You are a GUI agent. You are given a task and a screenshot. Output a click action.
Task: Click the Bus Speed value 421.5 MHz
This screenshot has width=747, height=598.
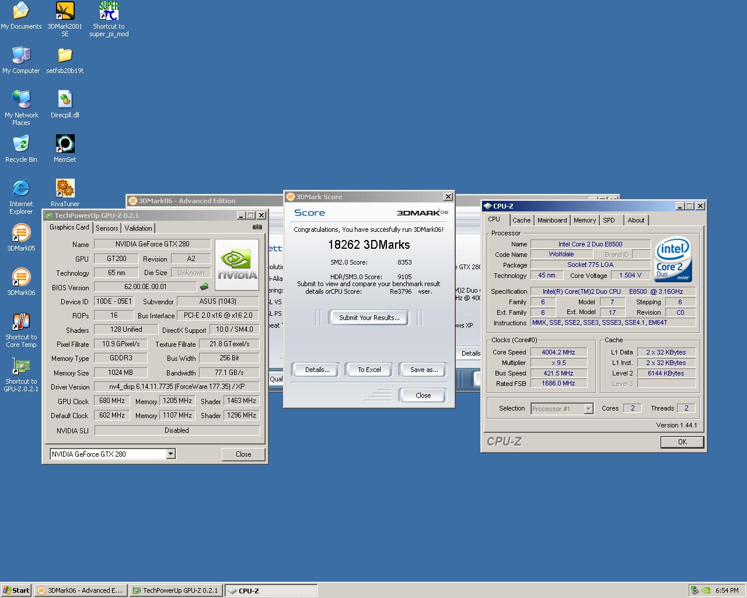click(x=558, y=373)
